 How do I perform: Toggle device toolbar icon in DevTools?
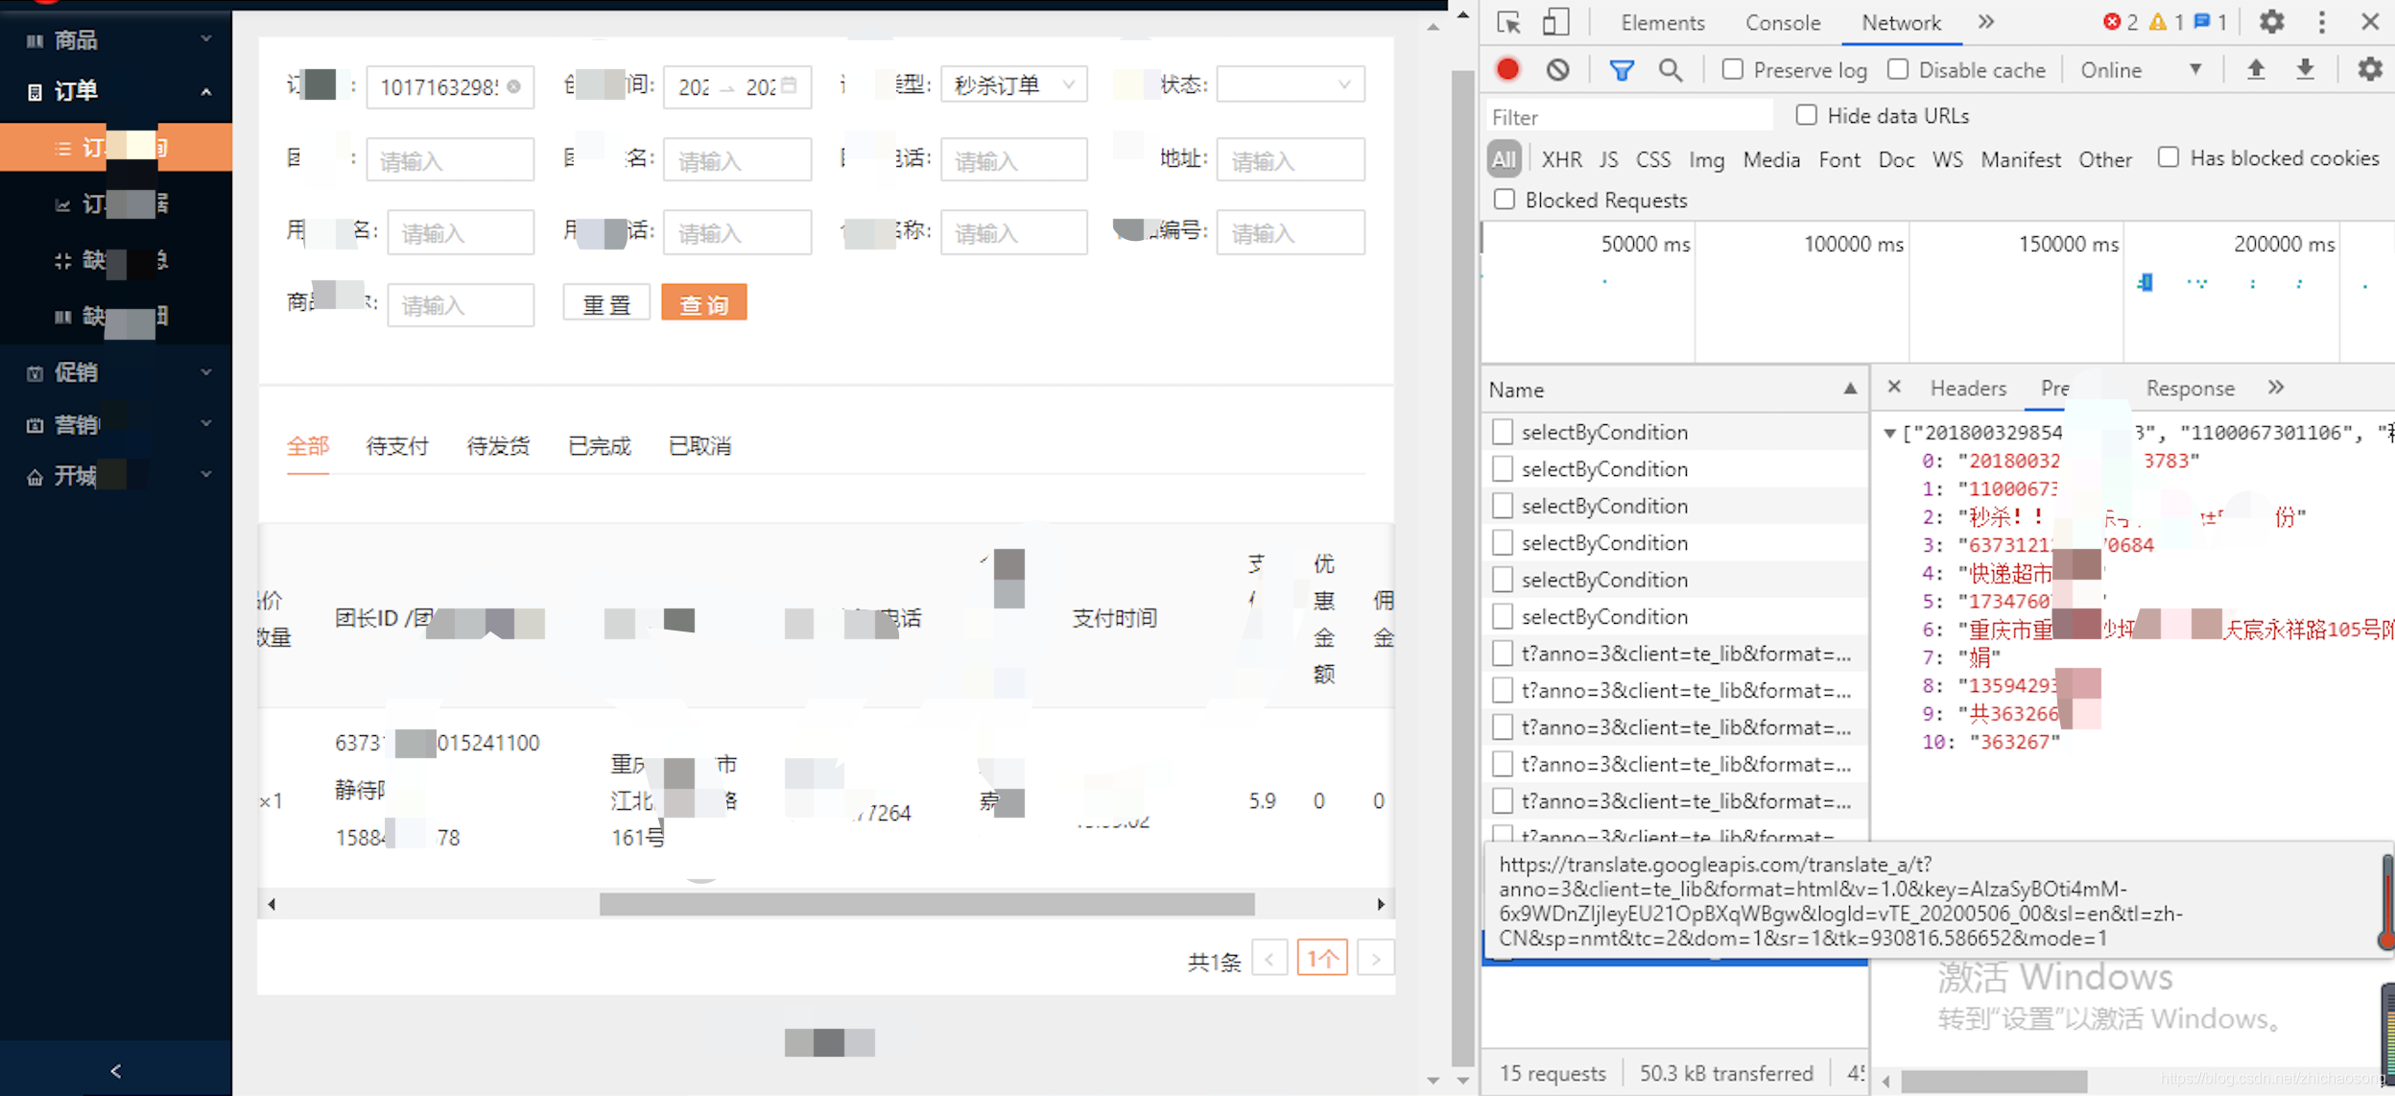tap(1555, 22)
